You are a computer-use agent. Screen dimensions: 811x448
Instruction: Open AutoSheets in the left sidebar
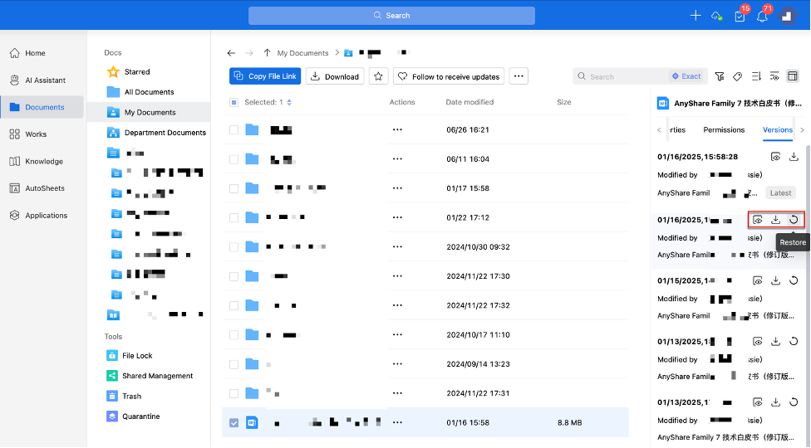[43, 188]
